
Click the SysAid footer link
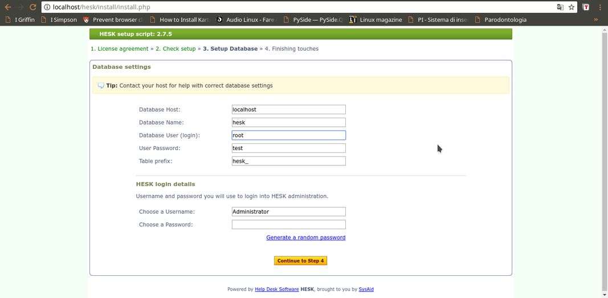pyautogui.click(x=366, y=289)
